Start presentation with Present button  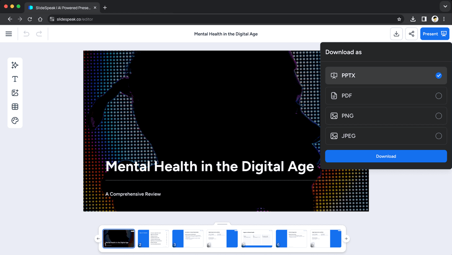[434, 34]
